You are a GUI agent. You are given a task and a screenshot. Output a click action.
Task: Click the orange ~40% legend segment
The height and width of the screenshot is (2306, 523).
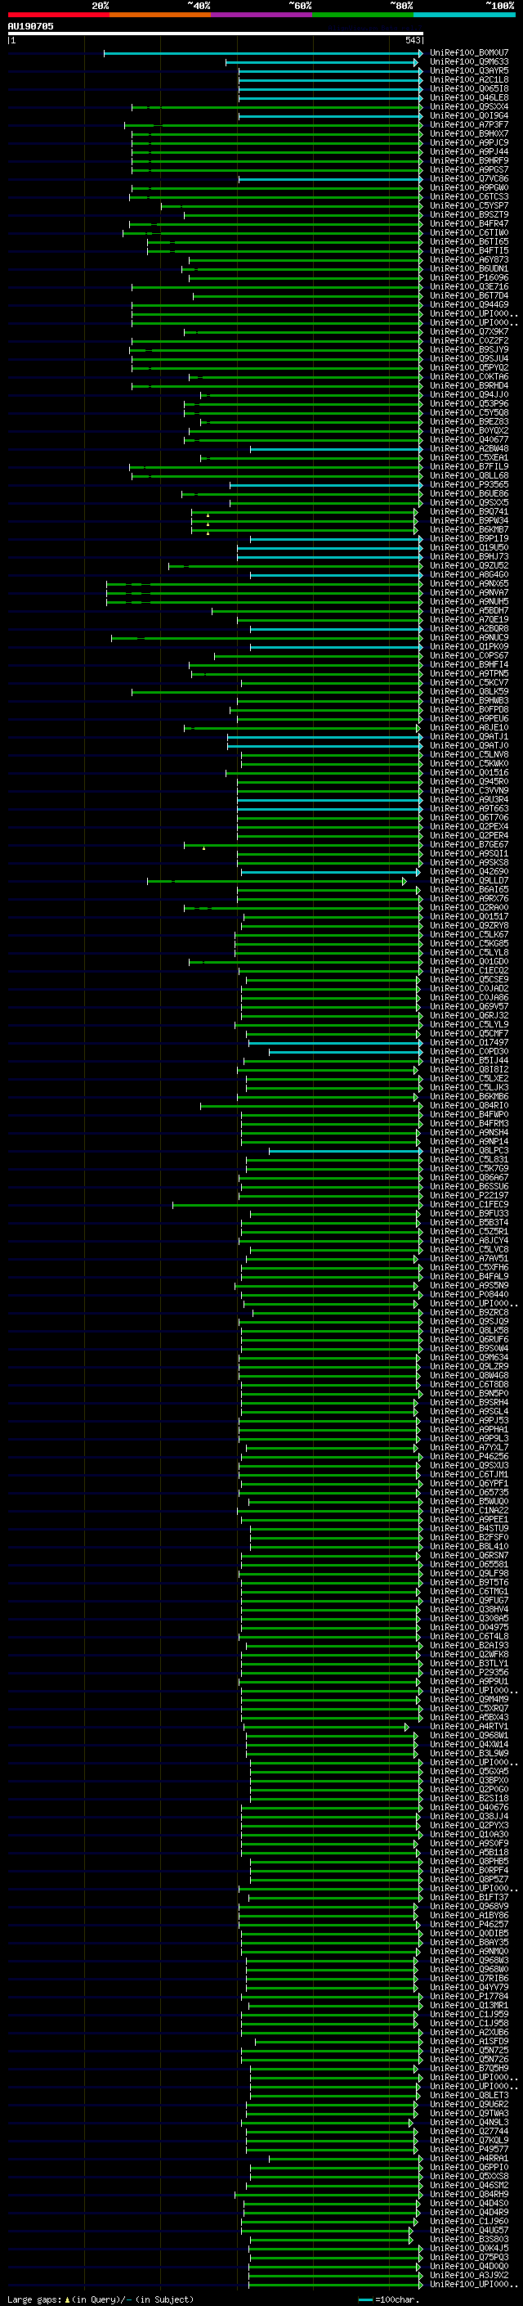coord(160,15)
